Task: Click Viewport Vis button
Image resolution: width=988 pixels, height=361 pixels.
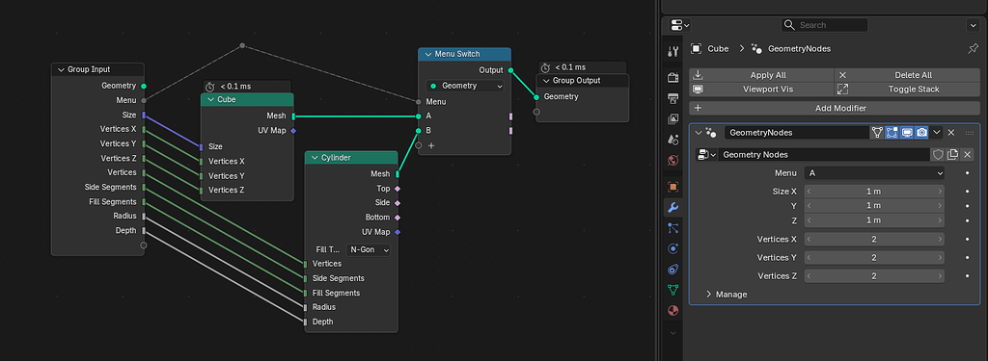Action: pyautogui.click(x=761, y=90)
